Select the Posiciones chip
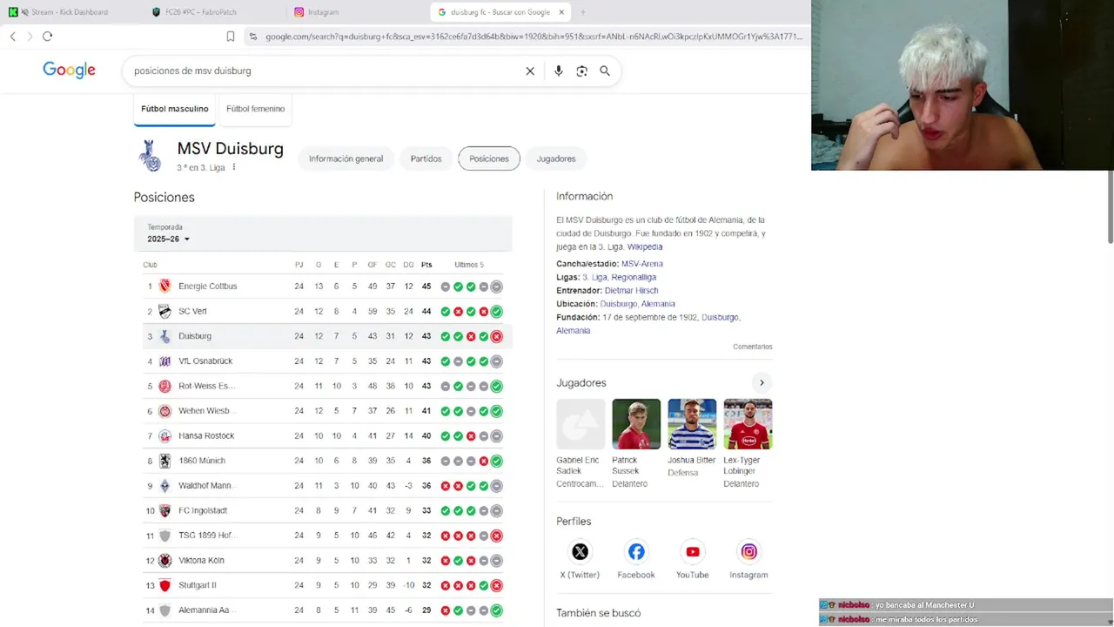The image size is (1114, 627). (489, 158)
